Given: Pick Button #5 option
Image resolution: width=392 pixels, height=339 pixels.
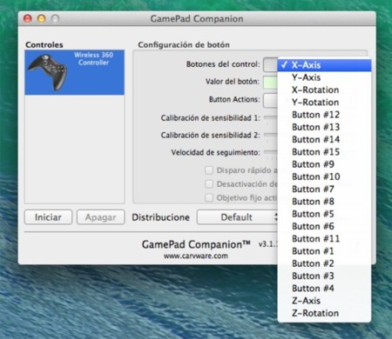Looking at the screenshot, I should point(324,214).
